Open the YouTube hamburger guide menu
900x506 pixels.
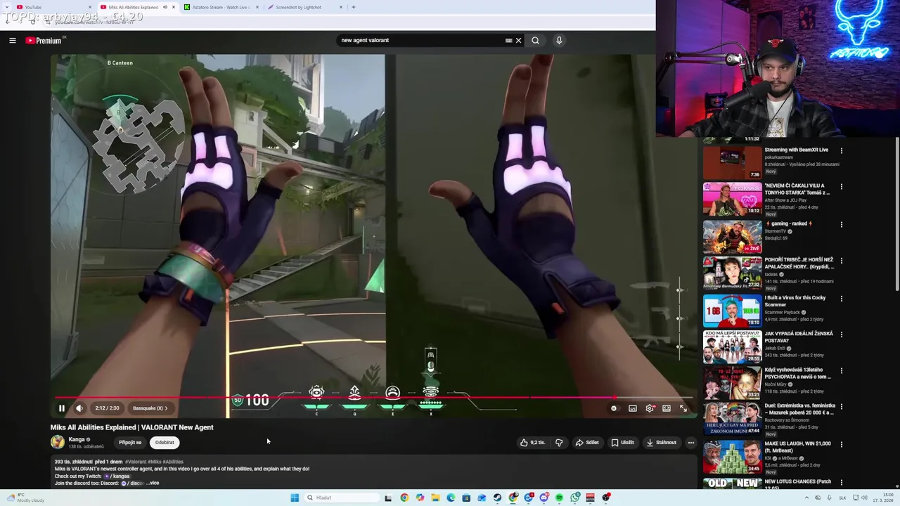tap(13, 40)
